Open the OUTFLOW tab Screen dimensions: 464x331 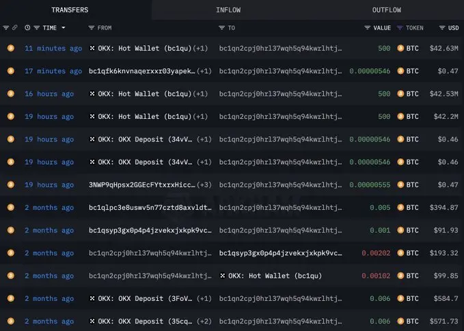(386, 10)
